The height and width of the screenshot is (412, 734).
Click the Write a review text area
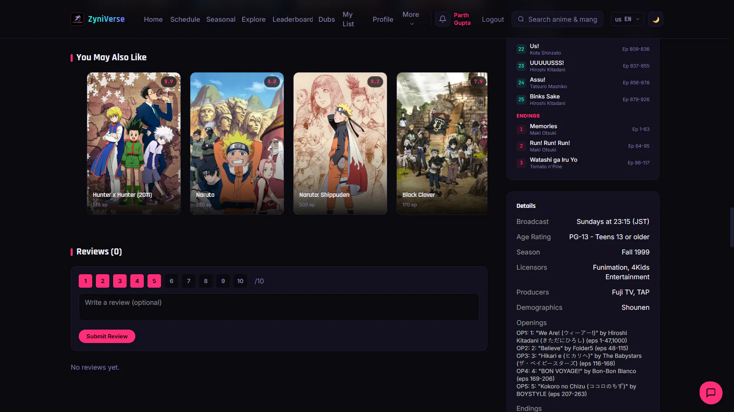pyautogui.click(x=279, y=307)
